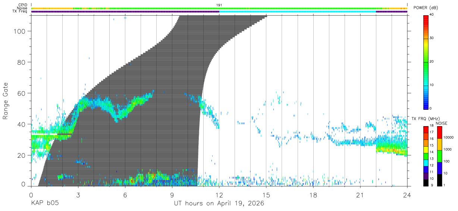Click the x-axis tick label 6
The image size is (458, 211).
[x=125, y=195]
